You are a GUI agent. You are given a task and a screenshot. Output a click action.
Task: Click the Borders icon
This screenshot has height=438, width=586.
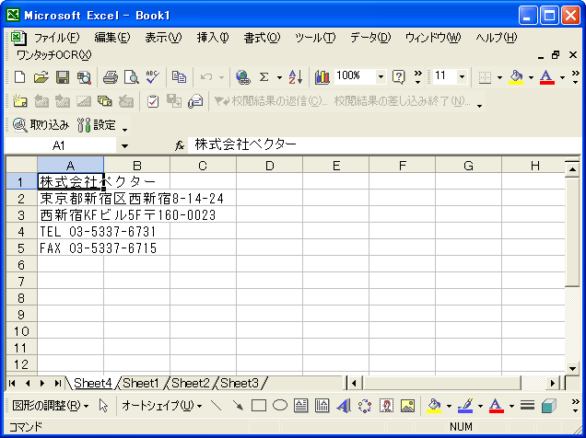coord(485,77)
